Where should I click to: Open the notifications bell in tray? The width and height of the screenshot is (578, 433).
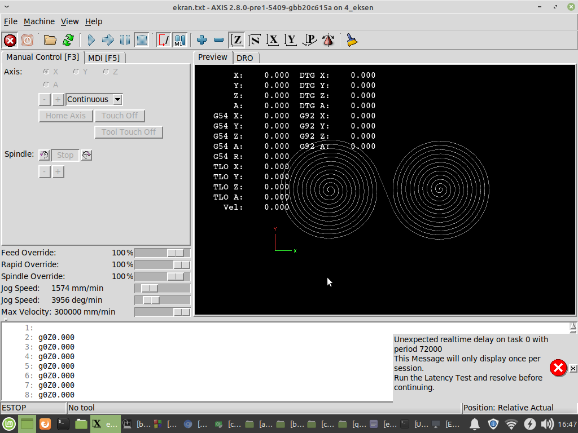coord(474,424)
